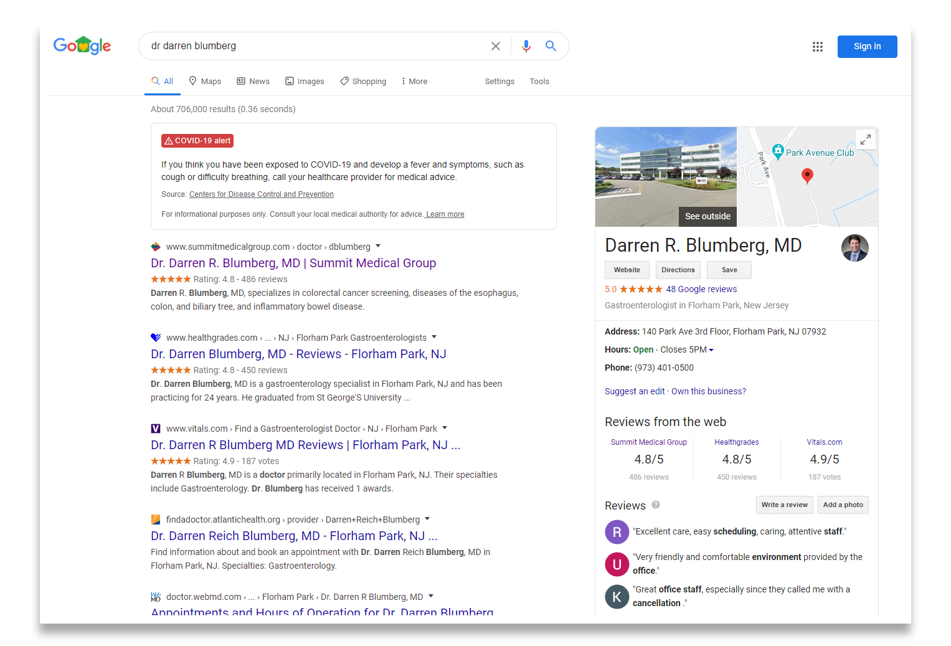This screenshot has height=646, width=951.
Task: Click the See outside street view thumbnail
Action: pyautogui.click(x=666, y=177)
